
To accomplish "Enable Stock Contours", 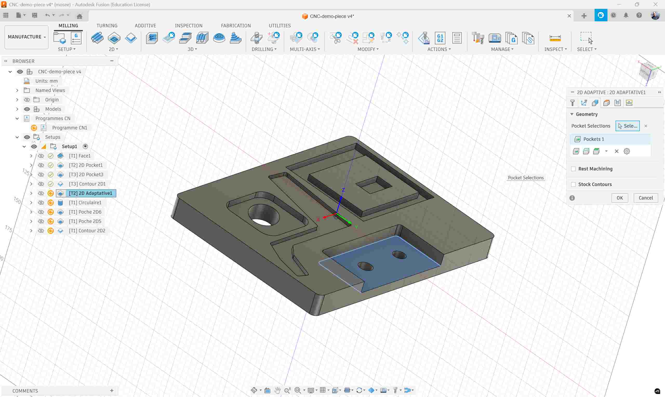I will 573,184.
